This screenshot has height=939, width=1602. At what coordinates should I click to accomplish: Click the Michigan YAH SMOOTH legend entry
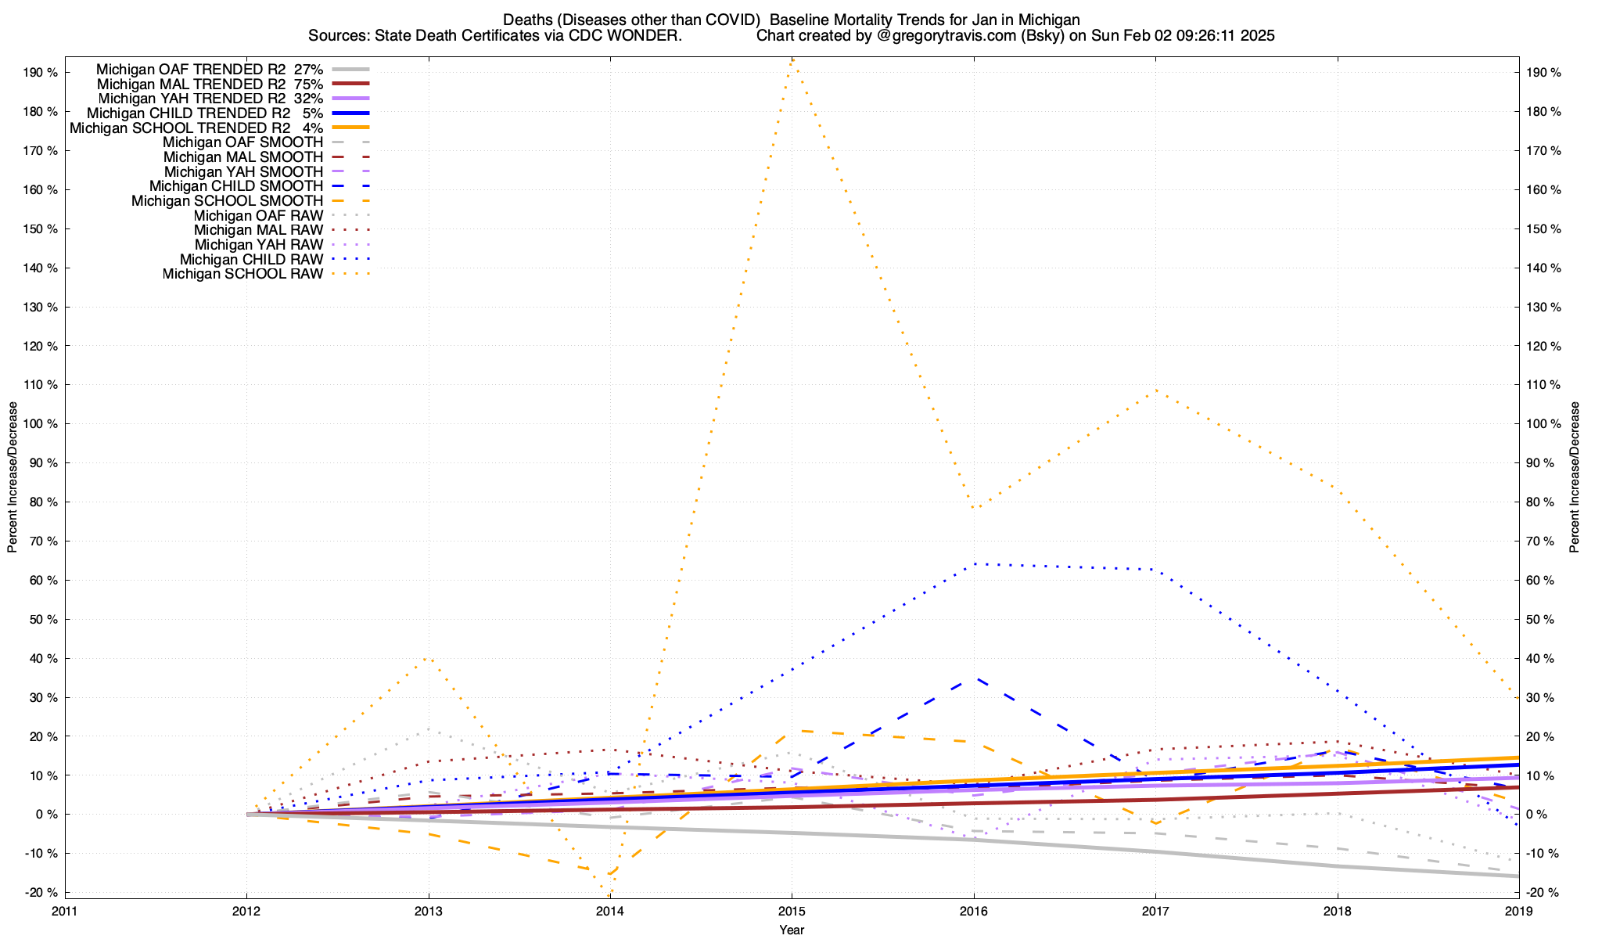tap(243, 171)
